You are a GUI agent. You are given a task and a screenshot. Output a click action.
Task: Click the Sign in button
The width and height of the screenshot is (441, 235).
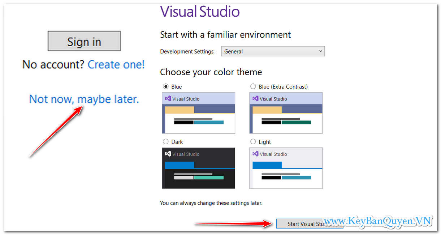pyautogui.click(x=84, y=41)
